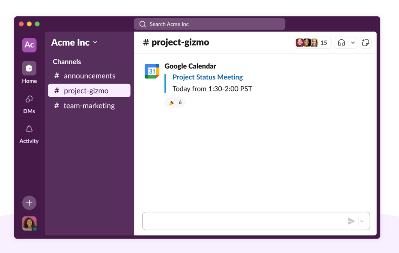The height and width of the screenshot is (253, 399).
Task: Select the project-gizmo channel
Action: 89,91
